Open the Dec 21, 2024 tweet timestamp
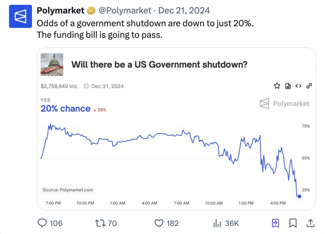The image size is (325, 234). pyautogui.click(x=184, y=11)
